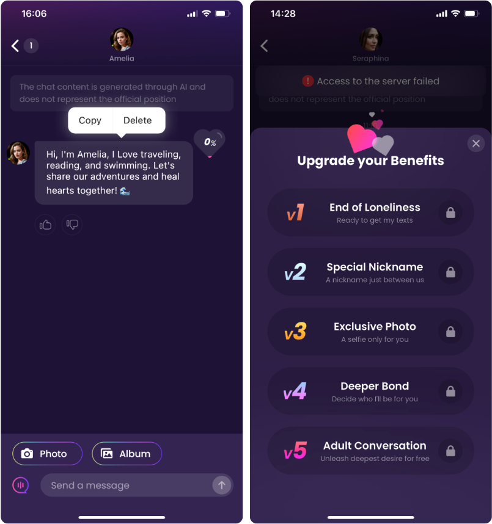Image resolution: width=492 pixels, height=524 pixels.
Task: Open the Photo camera button
Action: click(48, 454)
